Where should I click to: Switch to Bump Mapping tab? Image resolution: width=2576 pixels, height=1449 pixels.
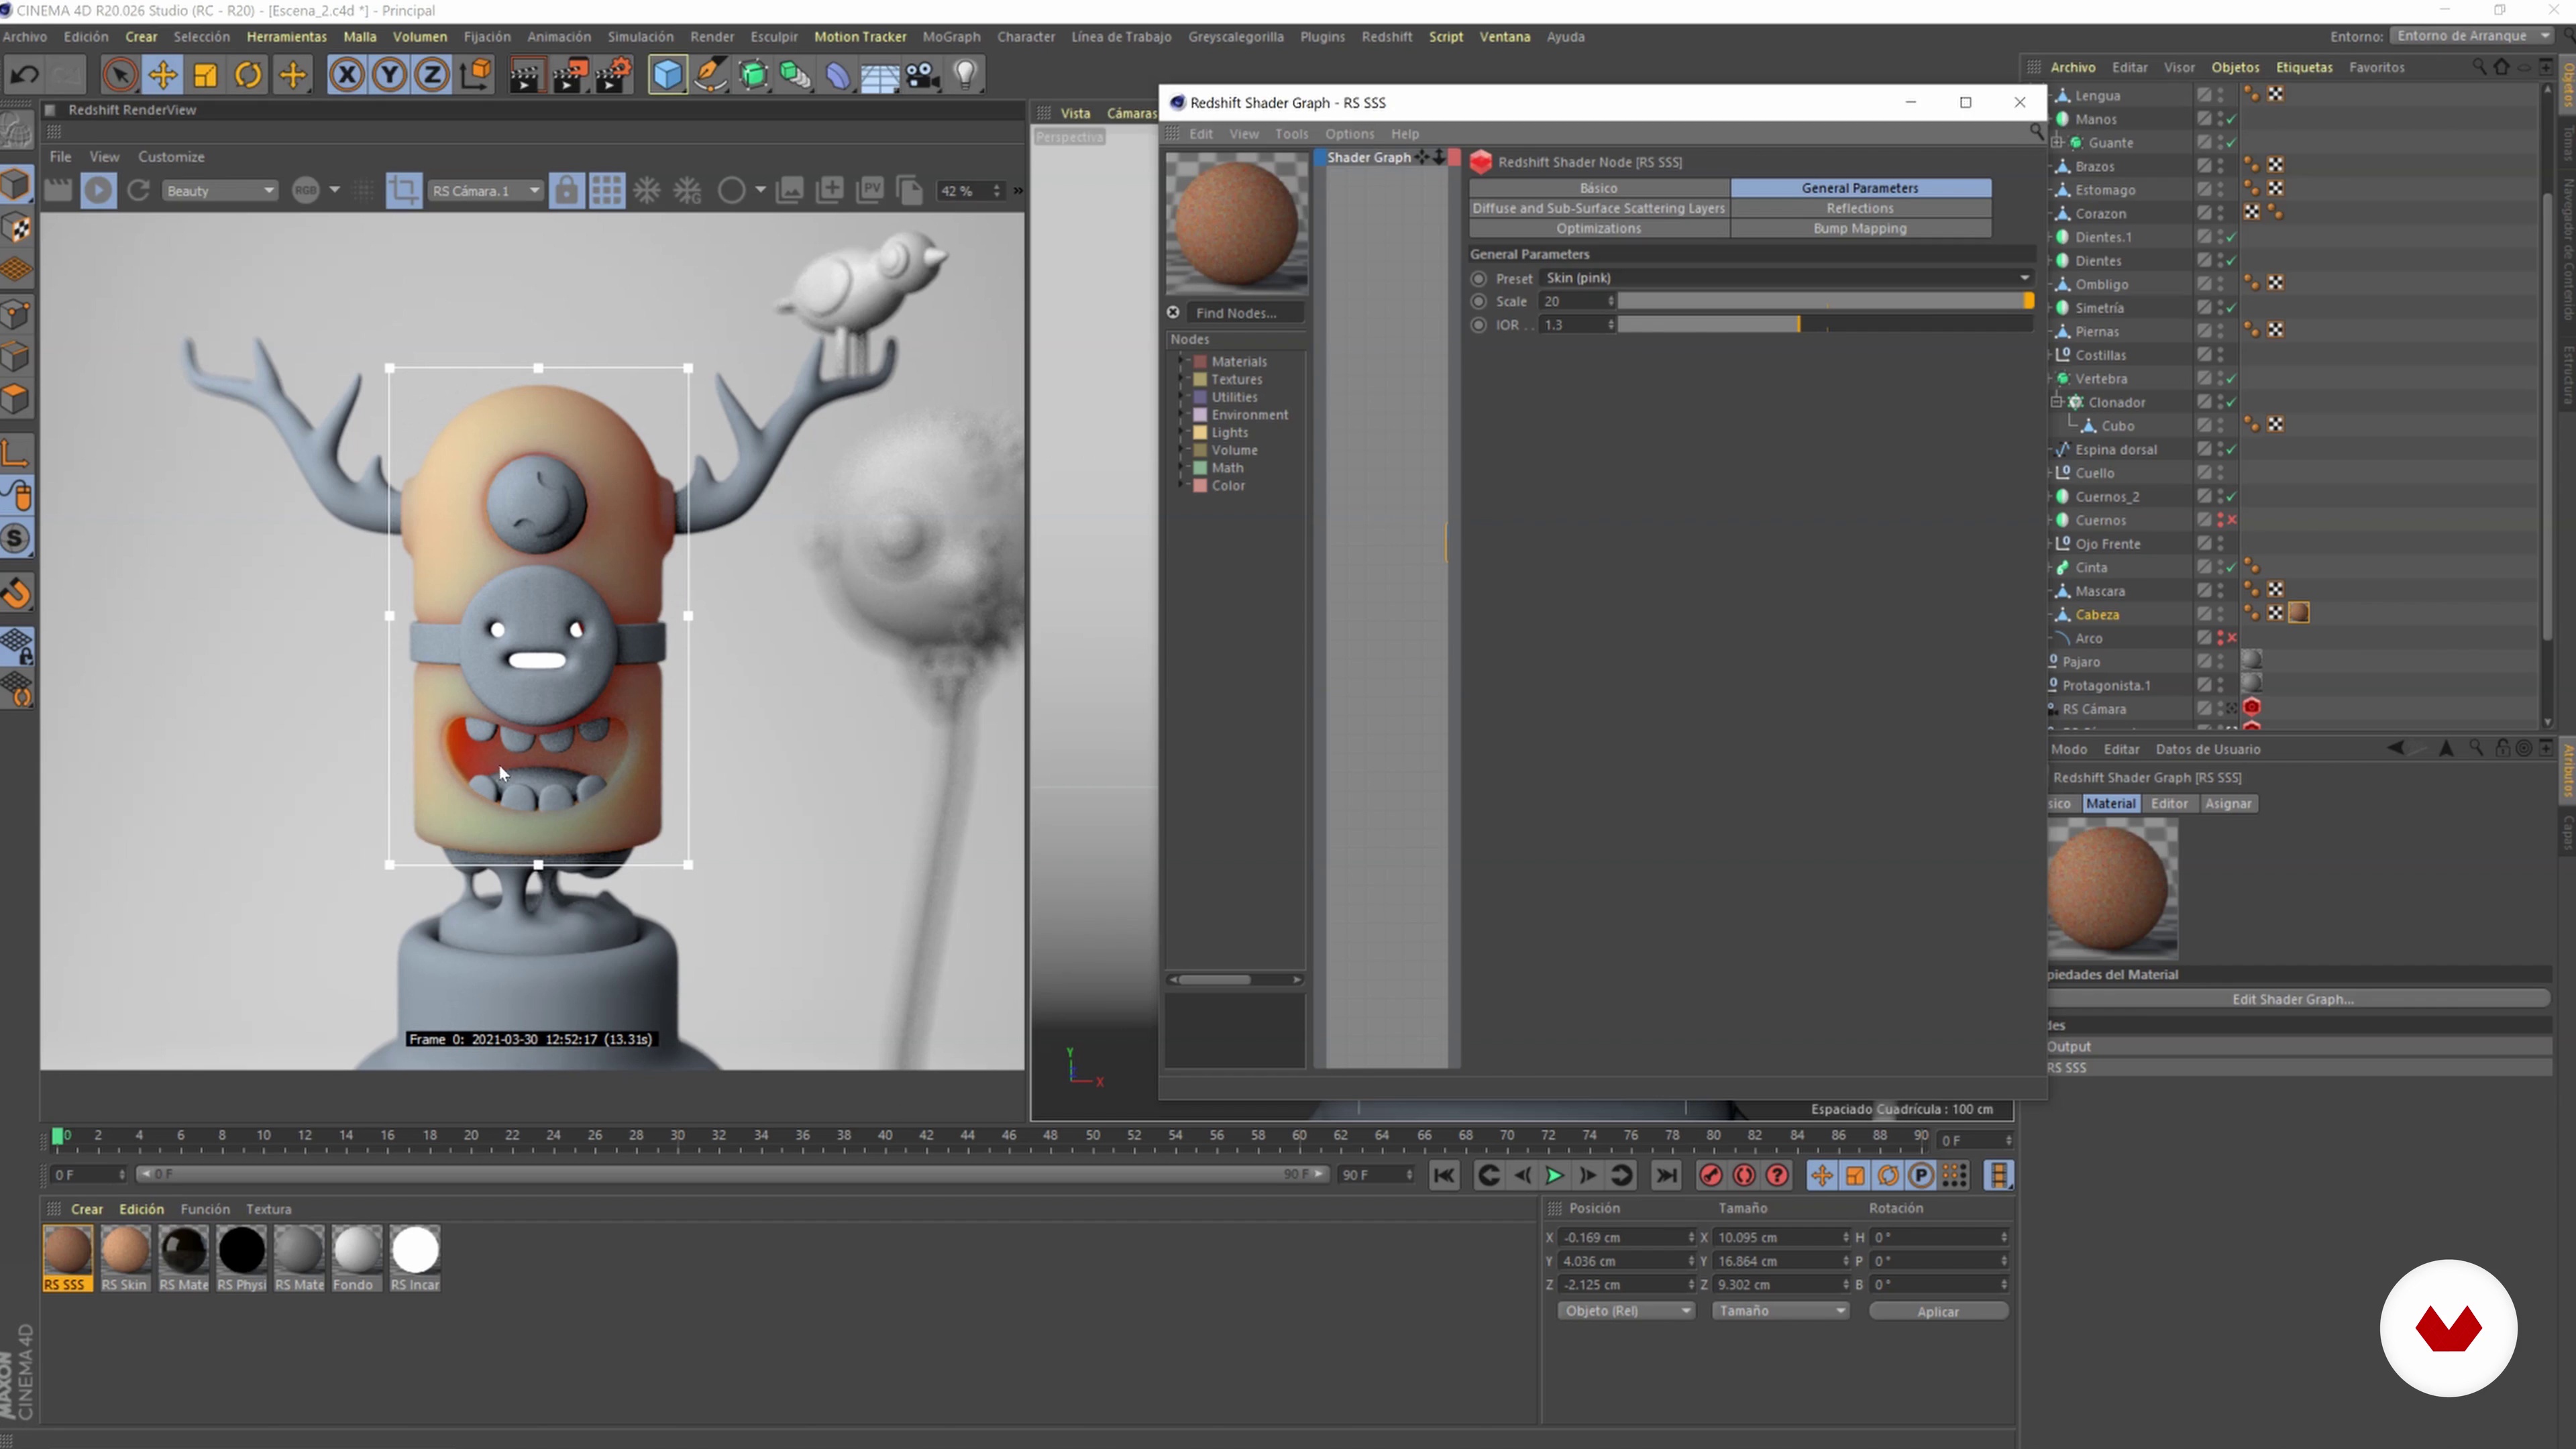[x=1860, y=228]
